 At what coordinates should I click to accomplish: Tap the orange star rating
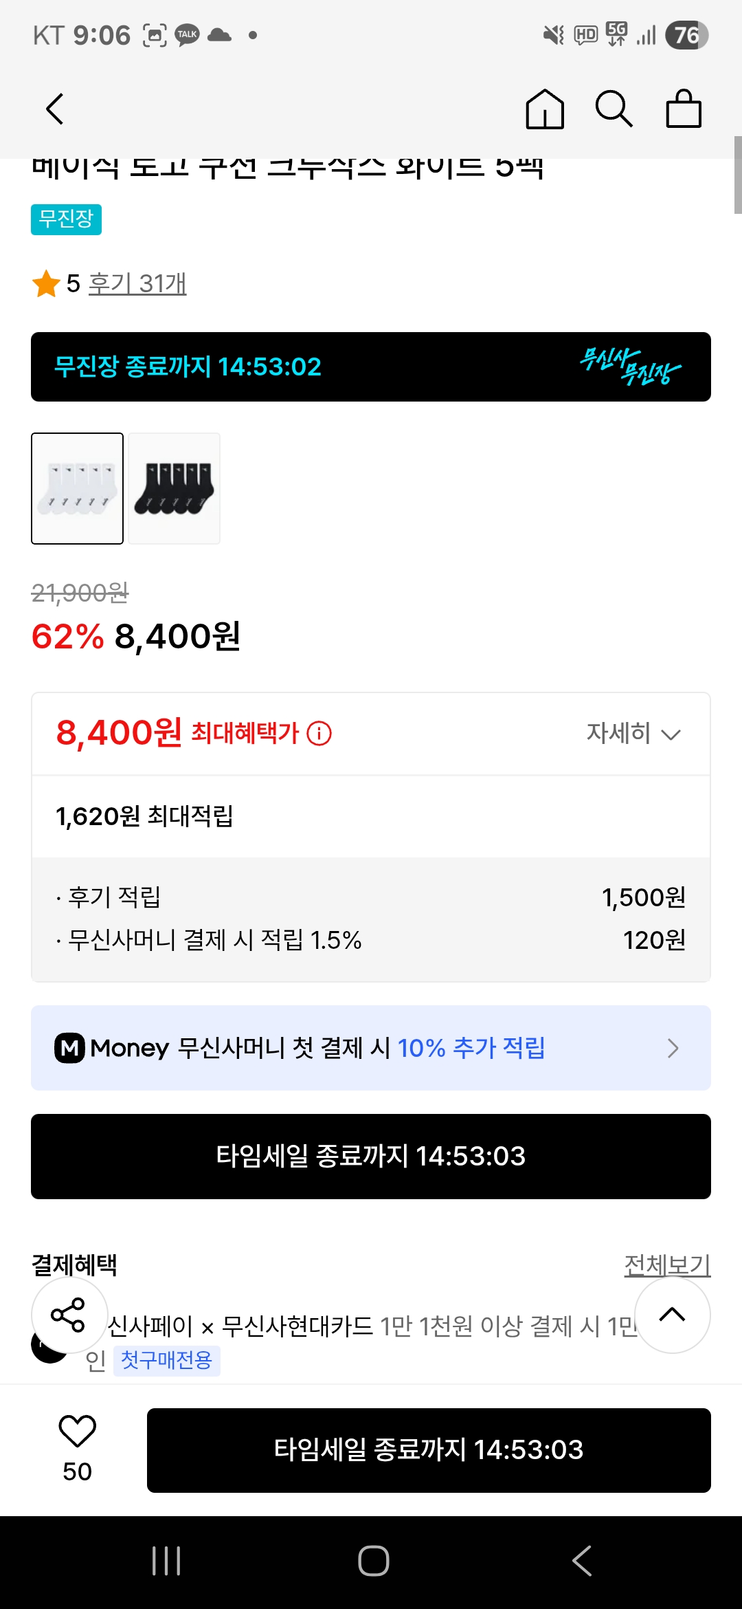[46, 284]
